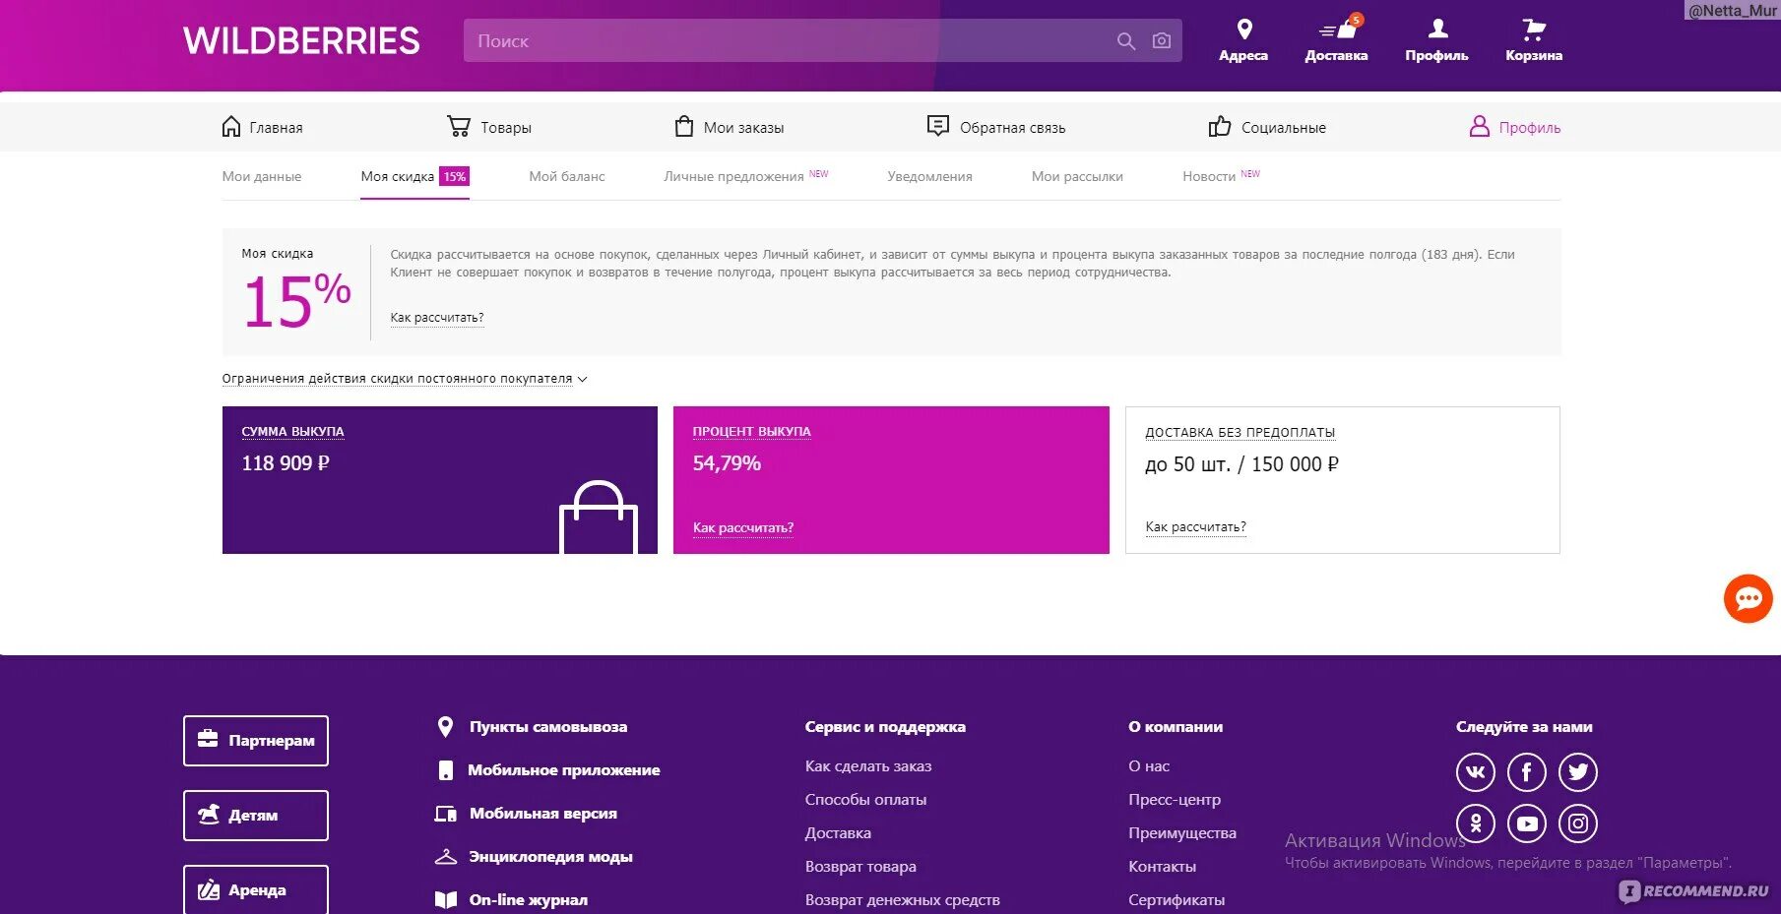
Task: Open Instagram social icon
Action: click(x=1577, y=823)
